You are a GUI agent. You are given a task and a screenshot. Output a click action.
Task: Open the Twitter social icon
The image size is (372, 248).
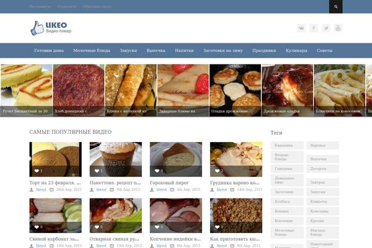tap(326, 28)
